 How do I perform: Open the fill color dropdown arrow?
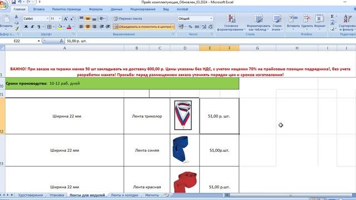(x=64, y=27)
